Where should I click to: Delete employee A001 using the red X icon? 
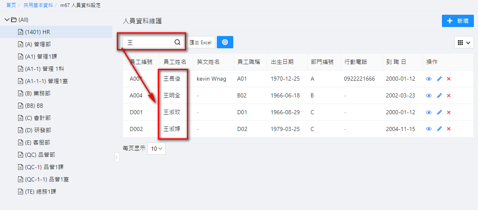(x=448, y=79)
